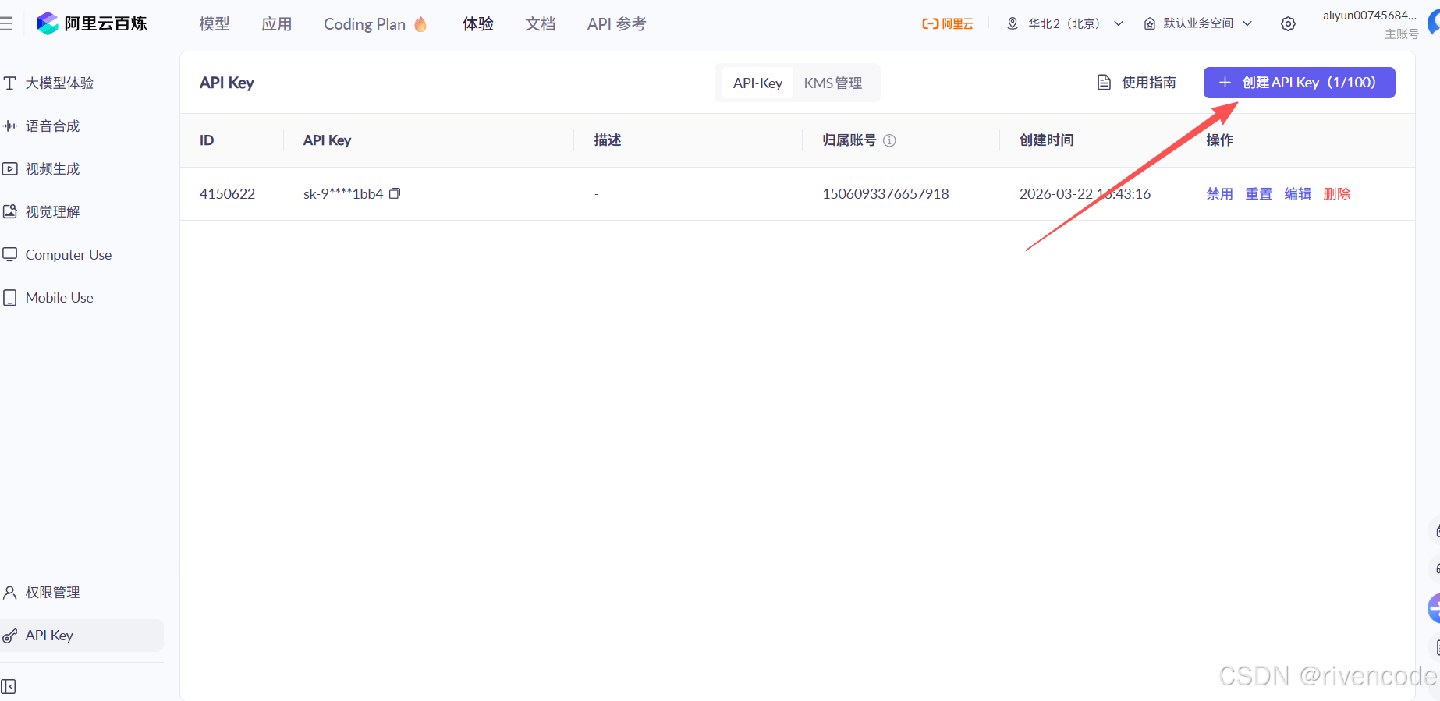
Task: Collapse the sidebar using the bottom panel icon
Action: (x=9, y=686)
